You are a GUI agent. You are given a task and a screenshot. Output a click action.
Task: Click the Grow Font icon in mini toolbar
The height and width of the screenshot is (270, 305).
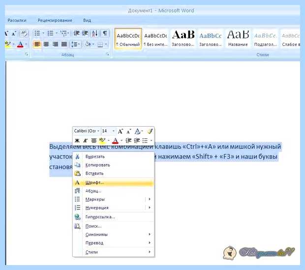click(121, 131)
